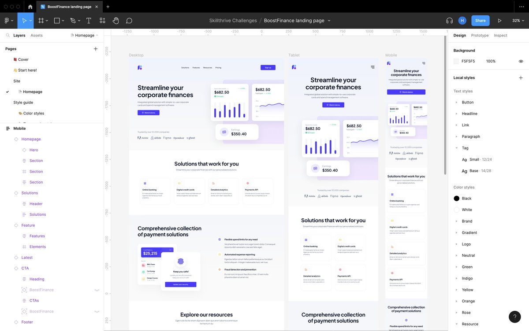This screenshot has height=331, width=529.
Task: Select the BoostFinance landing page browser tab
Action: 69,7
